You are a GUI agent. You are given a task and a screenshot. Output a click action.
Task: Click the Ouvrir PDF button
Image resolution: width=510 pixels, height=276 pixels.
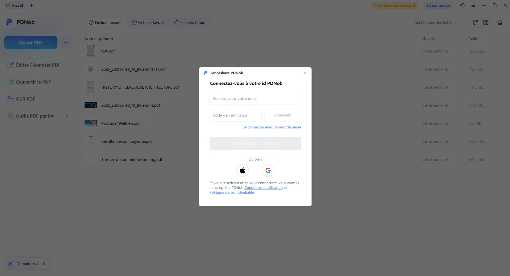(x=31, y=42)
